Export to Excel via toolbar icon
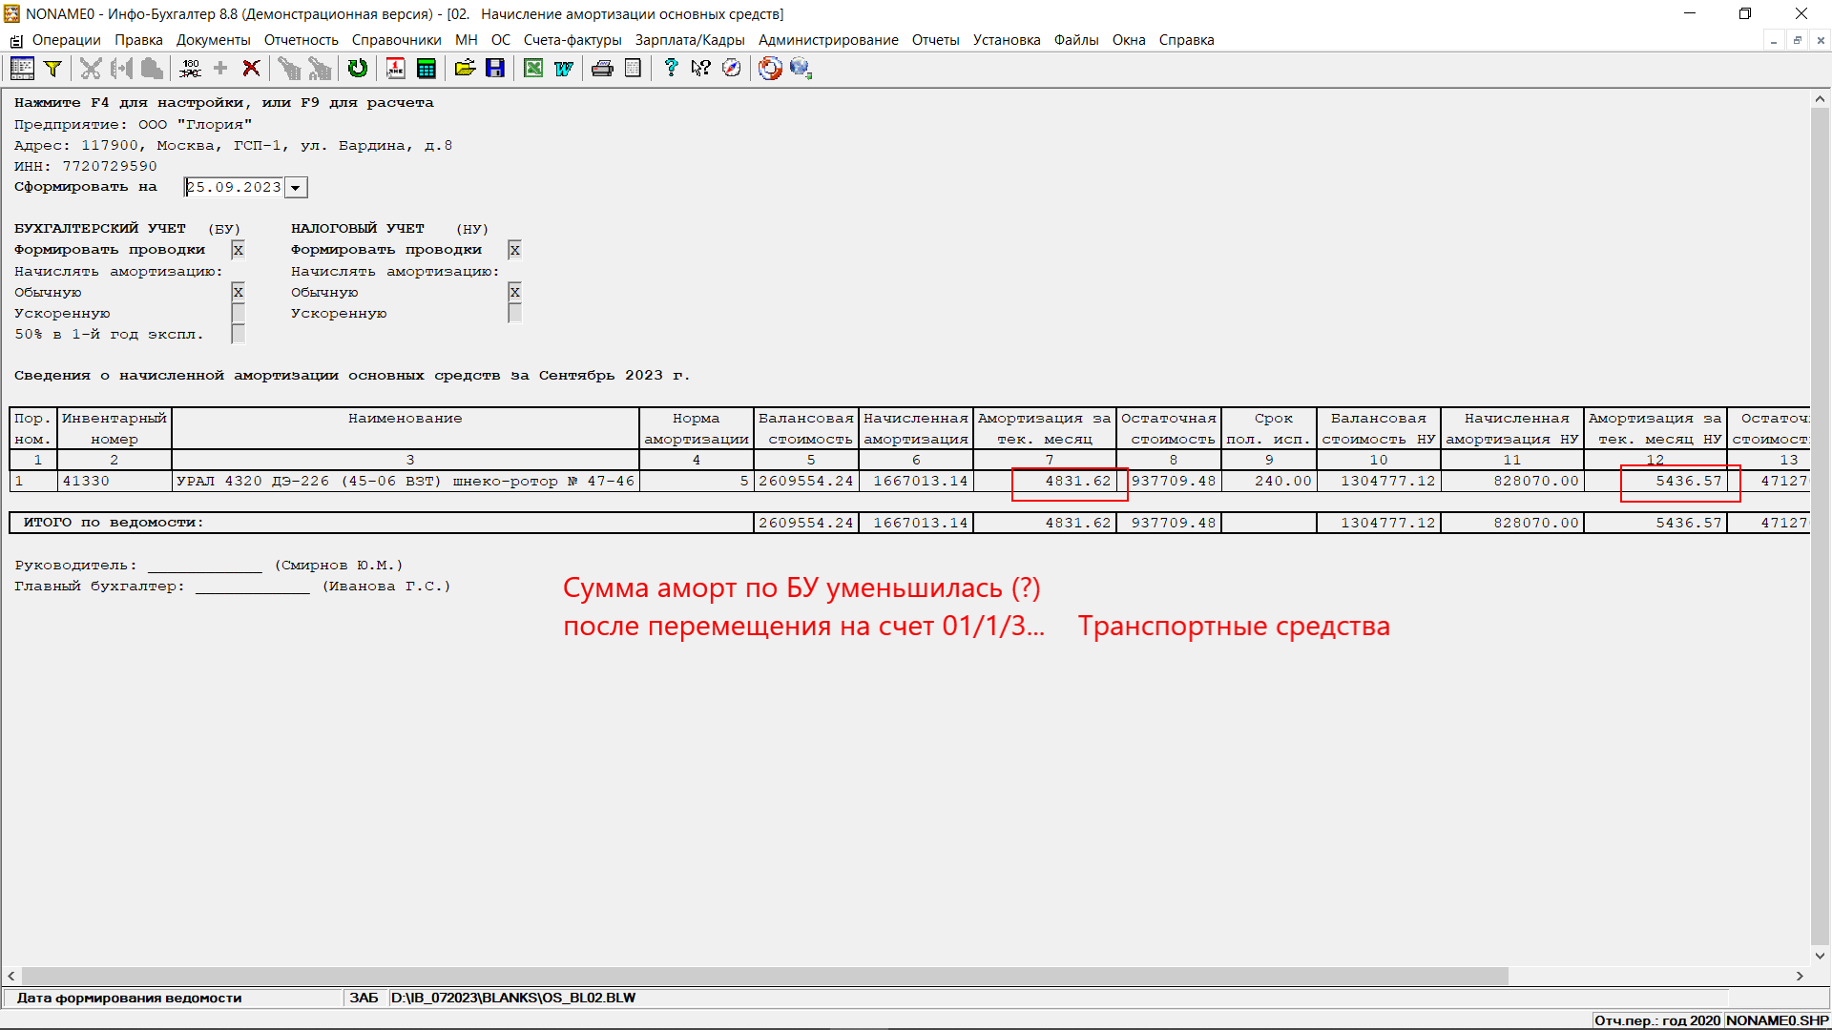This screenshot has width=1832, height=1030. (x=533, y=68)
